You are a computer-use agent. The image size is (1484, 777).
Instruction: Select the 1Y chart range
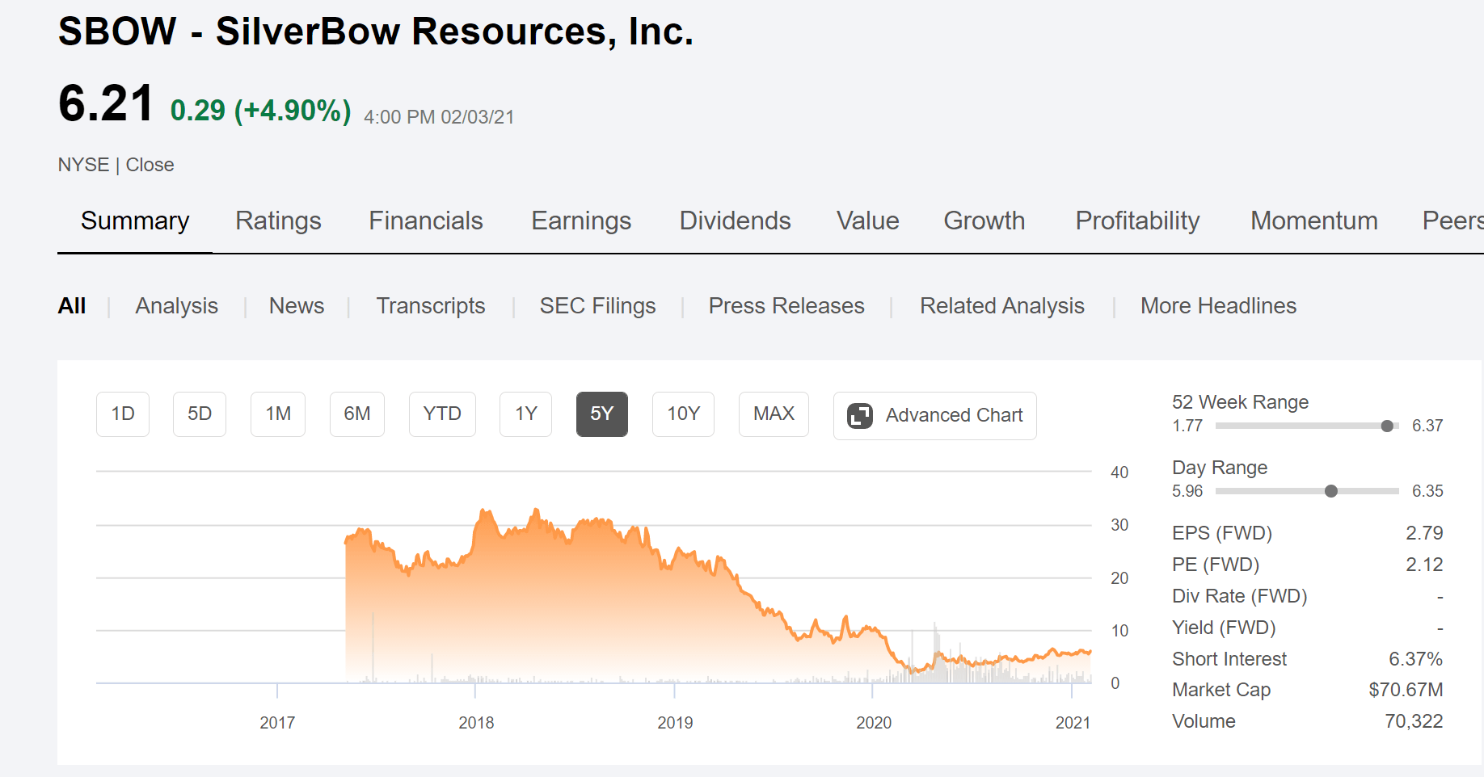coord(526,414)
